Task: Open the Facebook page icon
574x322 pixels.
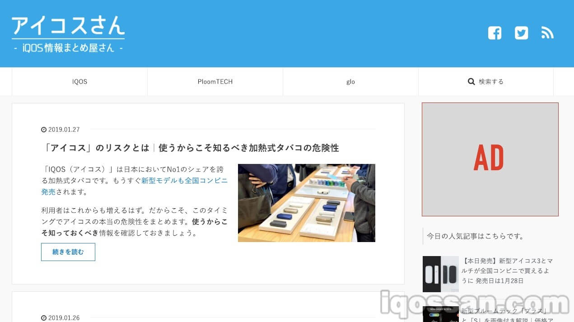Action: (x=495, y=33)
